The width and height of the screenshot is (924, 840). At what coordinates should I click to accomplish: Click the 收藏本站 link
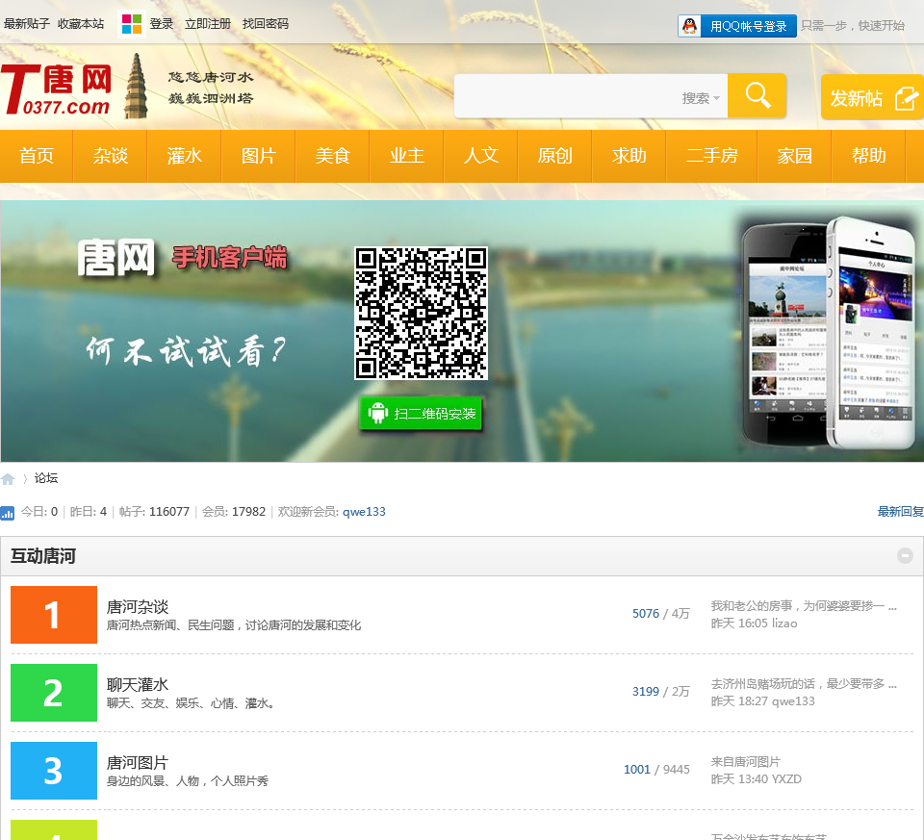[81, 24]
